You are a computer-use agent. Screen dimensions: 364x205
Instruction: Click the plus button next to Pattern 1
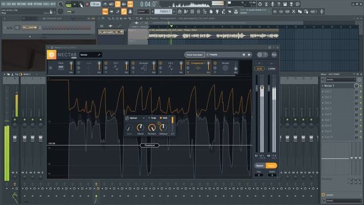174,11
